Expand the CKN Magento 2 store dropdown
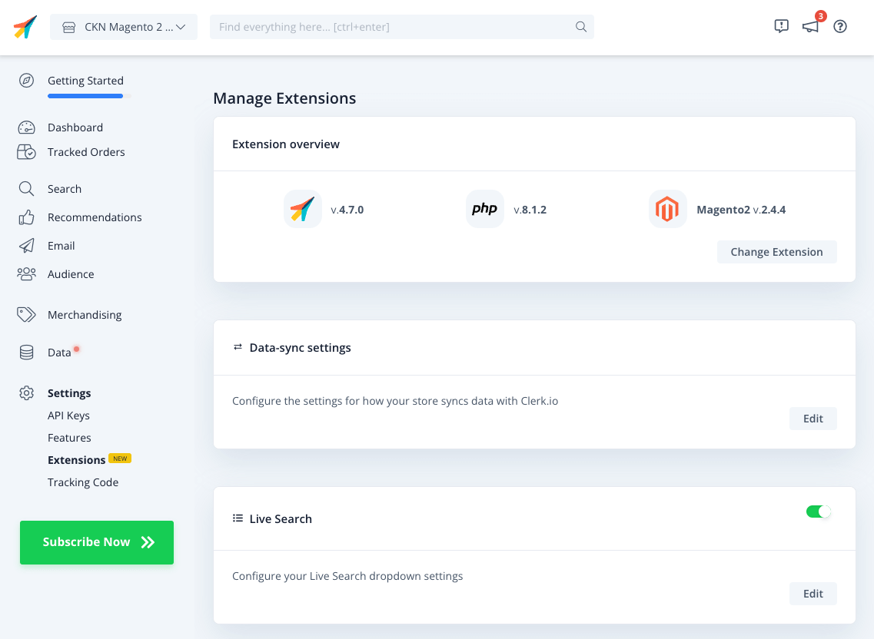The image size is (874, 639). [x=124, y=27]
